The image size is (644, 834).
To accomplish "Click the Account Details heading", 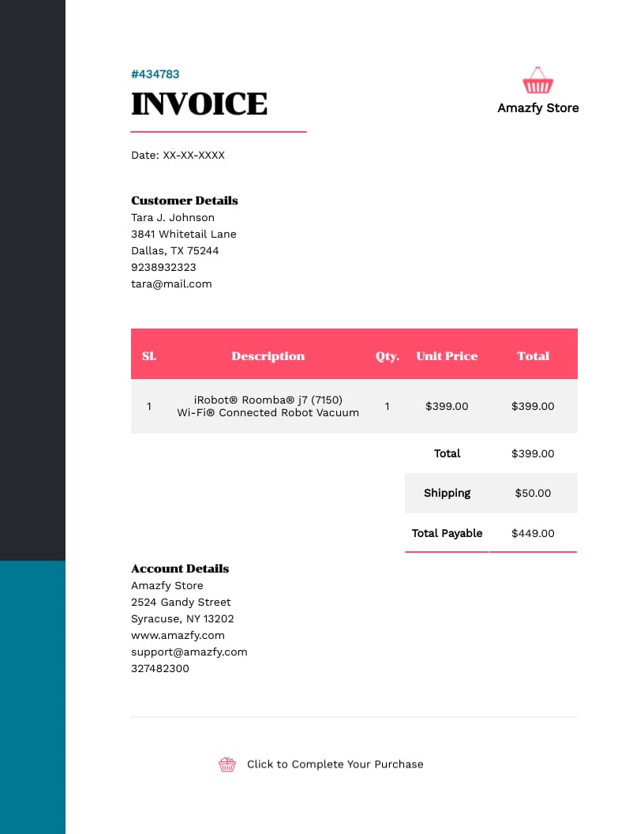I will coord(180,569).
